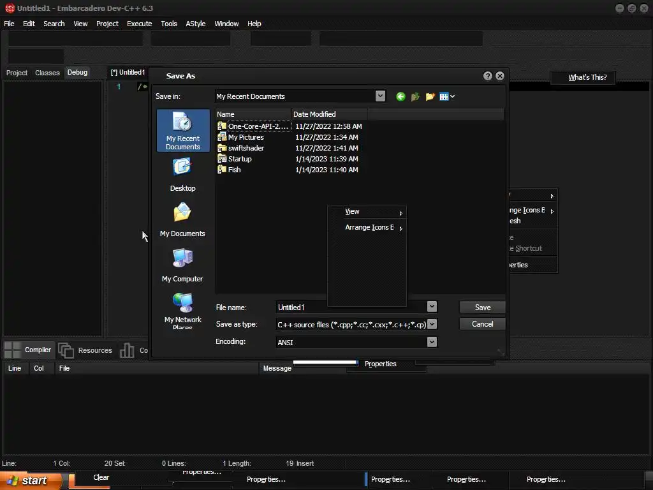Open the Help menu
The image size is (653, 490).
[x=254, y=24]
